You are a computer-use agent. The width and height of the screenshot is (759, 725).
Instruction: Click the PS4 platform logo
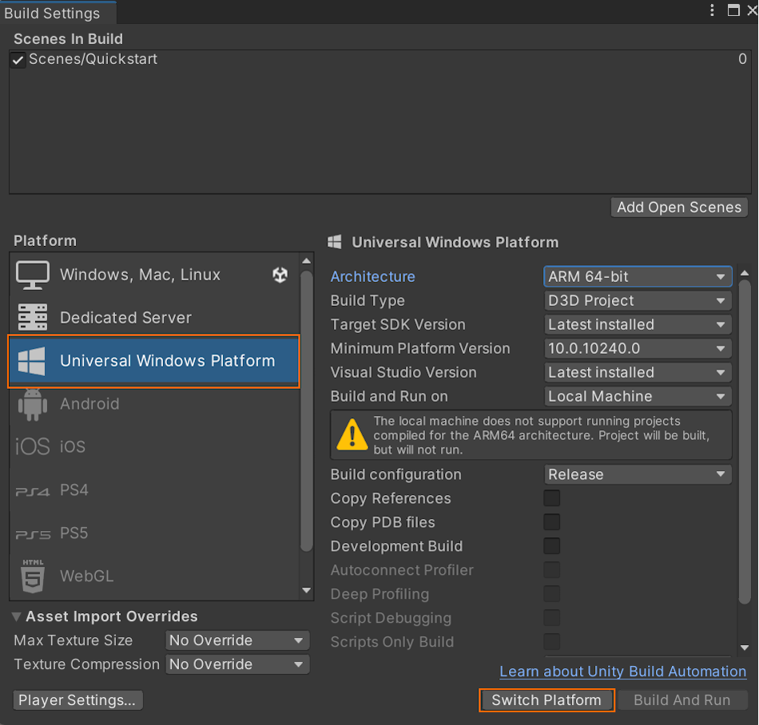(x=33, y=492)
